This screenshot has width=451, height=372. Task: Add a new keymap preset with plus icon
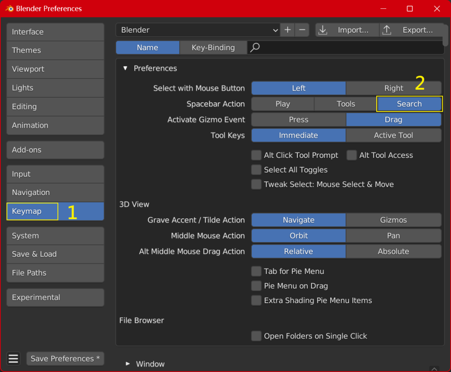(x=287, y=30)
